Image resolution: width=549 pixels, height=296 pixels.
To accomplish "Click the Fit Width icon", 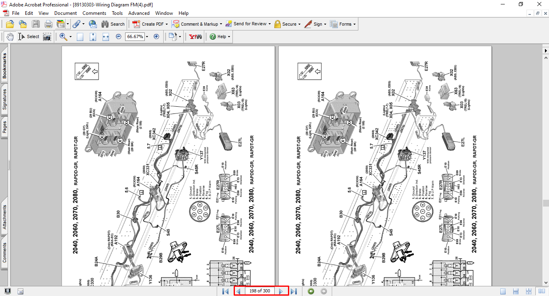I will click(x=106, y=36).
